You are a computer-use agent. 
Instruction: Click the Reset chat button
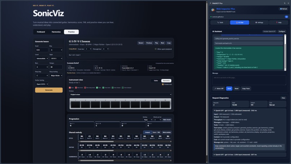coord(236,89)
